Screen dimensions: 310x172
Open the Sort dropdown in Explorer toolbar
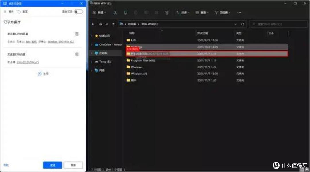tap(183, 13)
